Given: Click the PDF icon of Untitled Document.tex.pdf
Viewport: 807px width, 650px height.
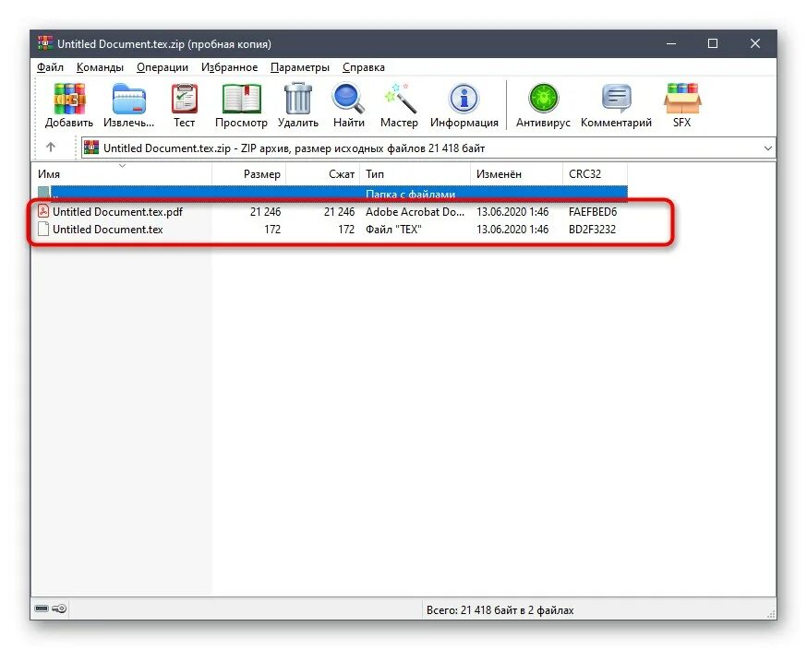Looking at the screenshot, I should pyautogui.click(x=43, y=211).
